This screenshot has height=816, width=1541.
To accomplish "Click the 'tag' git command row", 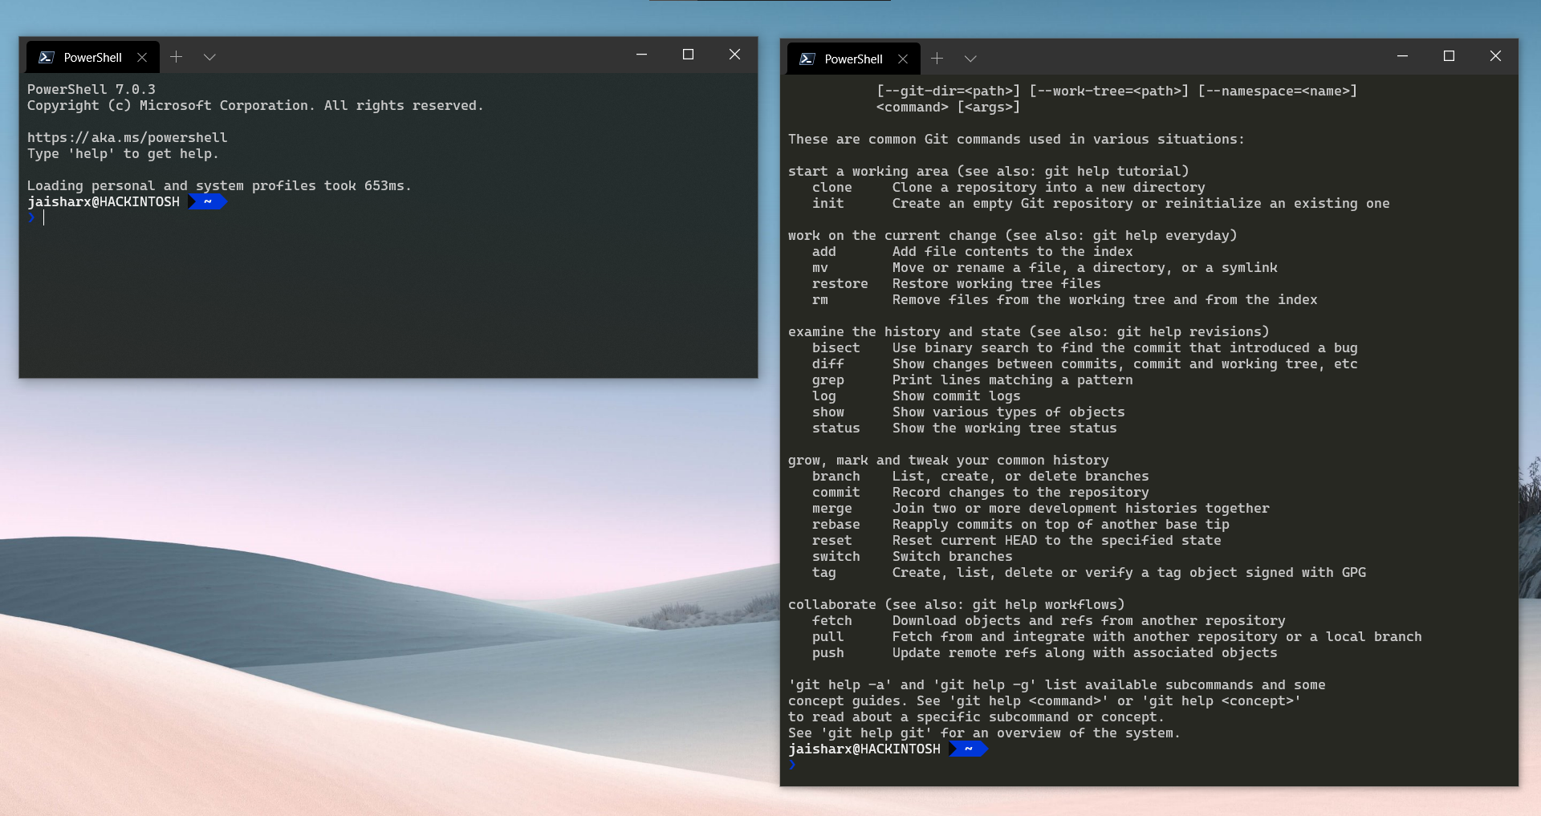I will coord(1089,573).
